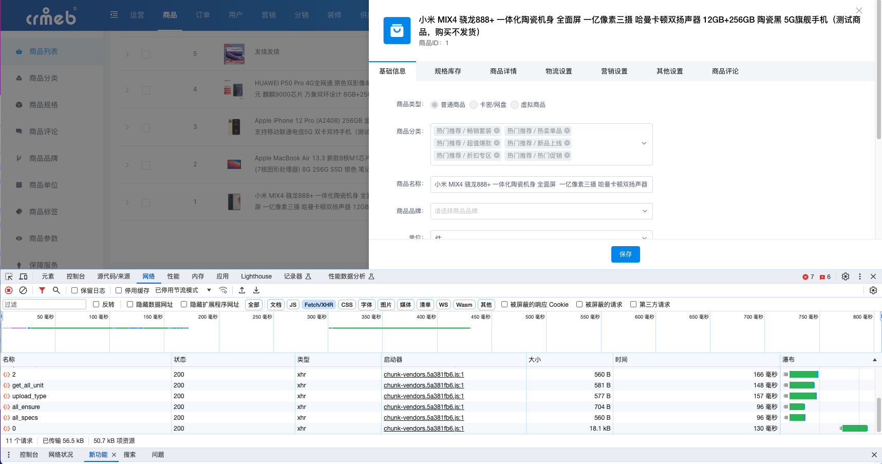Open the 商品品牌 select dropdown
The image size is (882, 464).
[x=541, y=211]
